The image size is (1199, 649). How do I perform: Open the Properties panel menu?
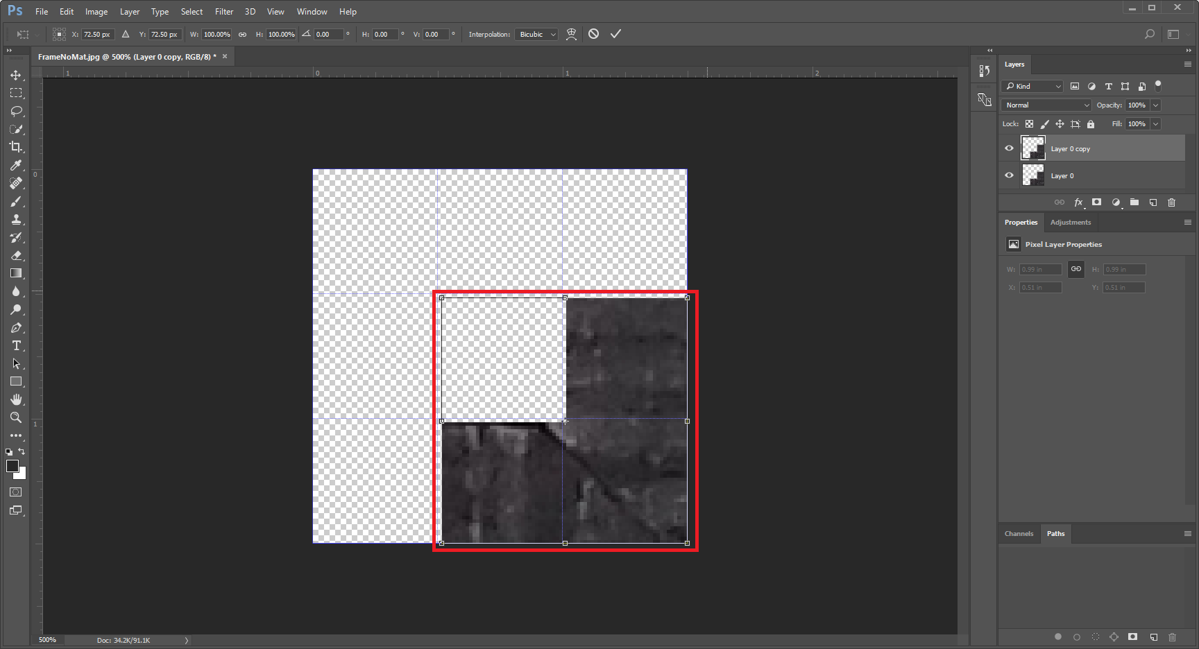[x=1187, y=223]
